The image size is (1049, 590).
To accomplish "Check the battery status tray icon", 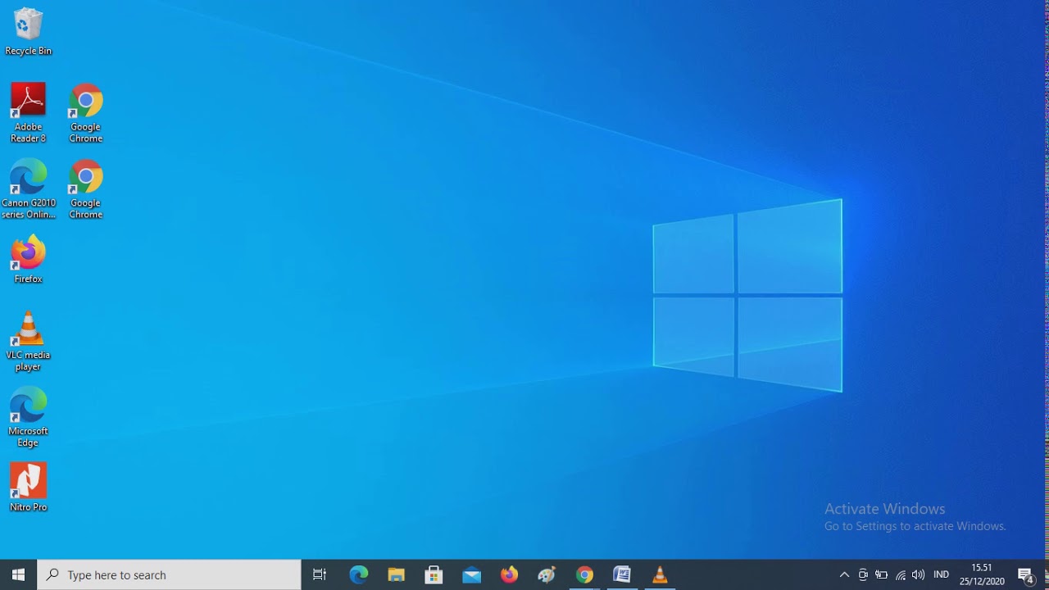I will pyautogui.click(x=882, y=574).
